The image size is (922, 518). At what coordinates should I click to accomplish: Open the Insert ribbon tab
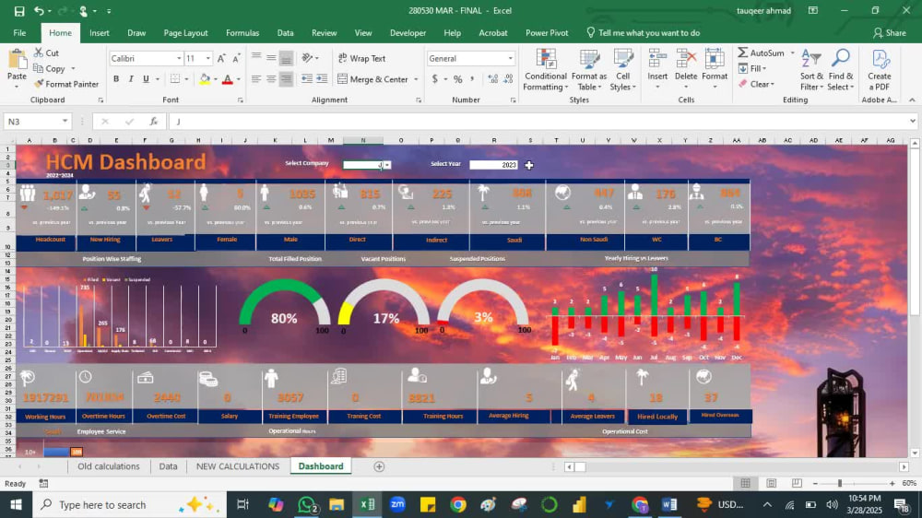coord(100,33)
